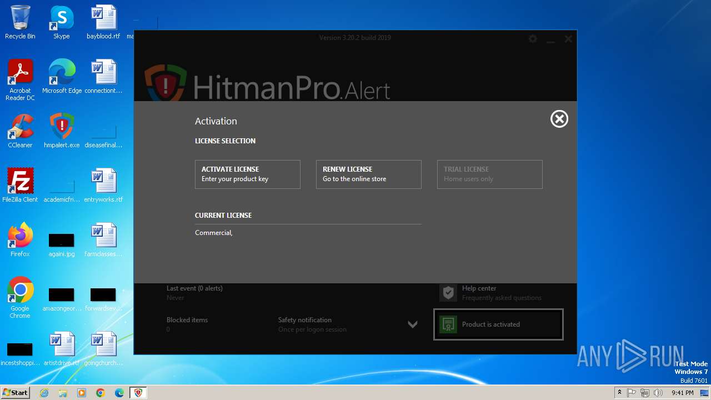This screenshot has height=400, width=711.
Task: Select the connectiont... rtf desktop file
Action: [x=103, y=77]
